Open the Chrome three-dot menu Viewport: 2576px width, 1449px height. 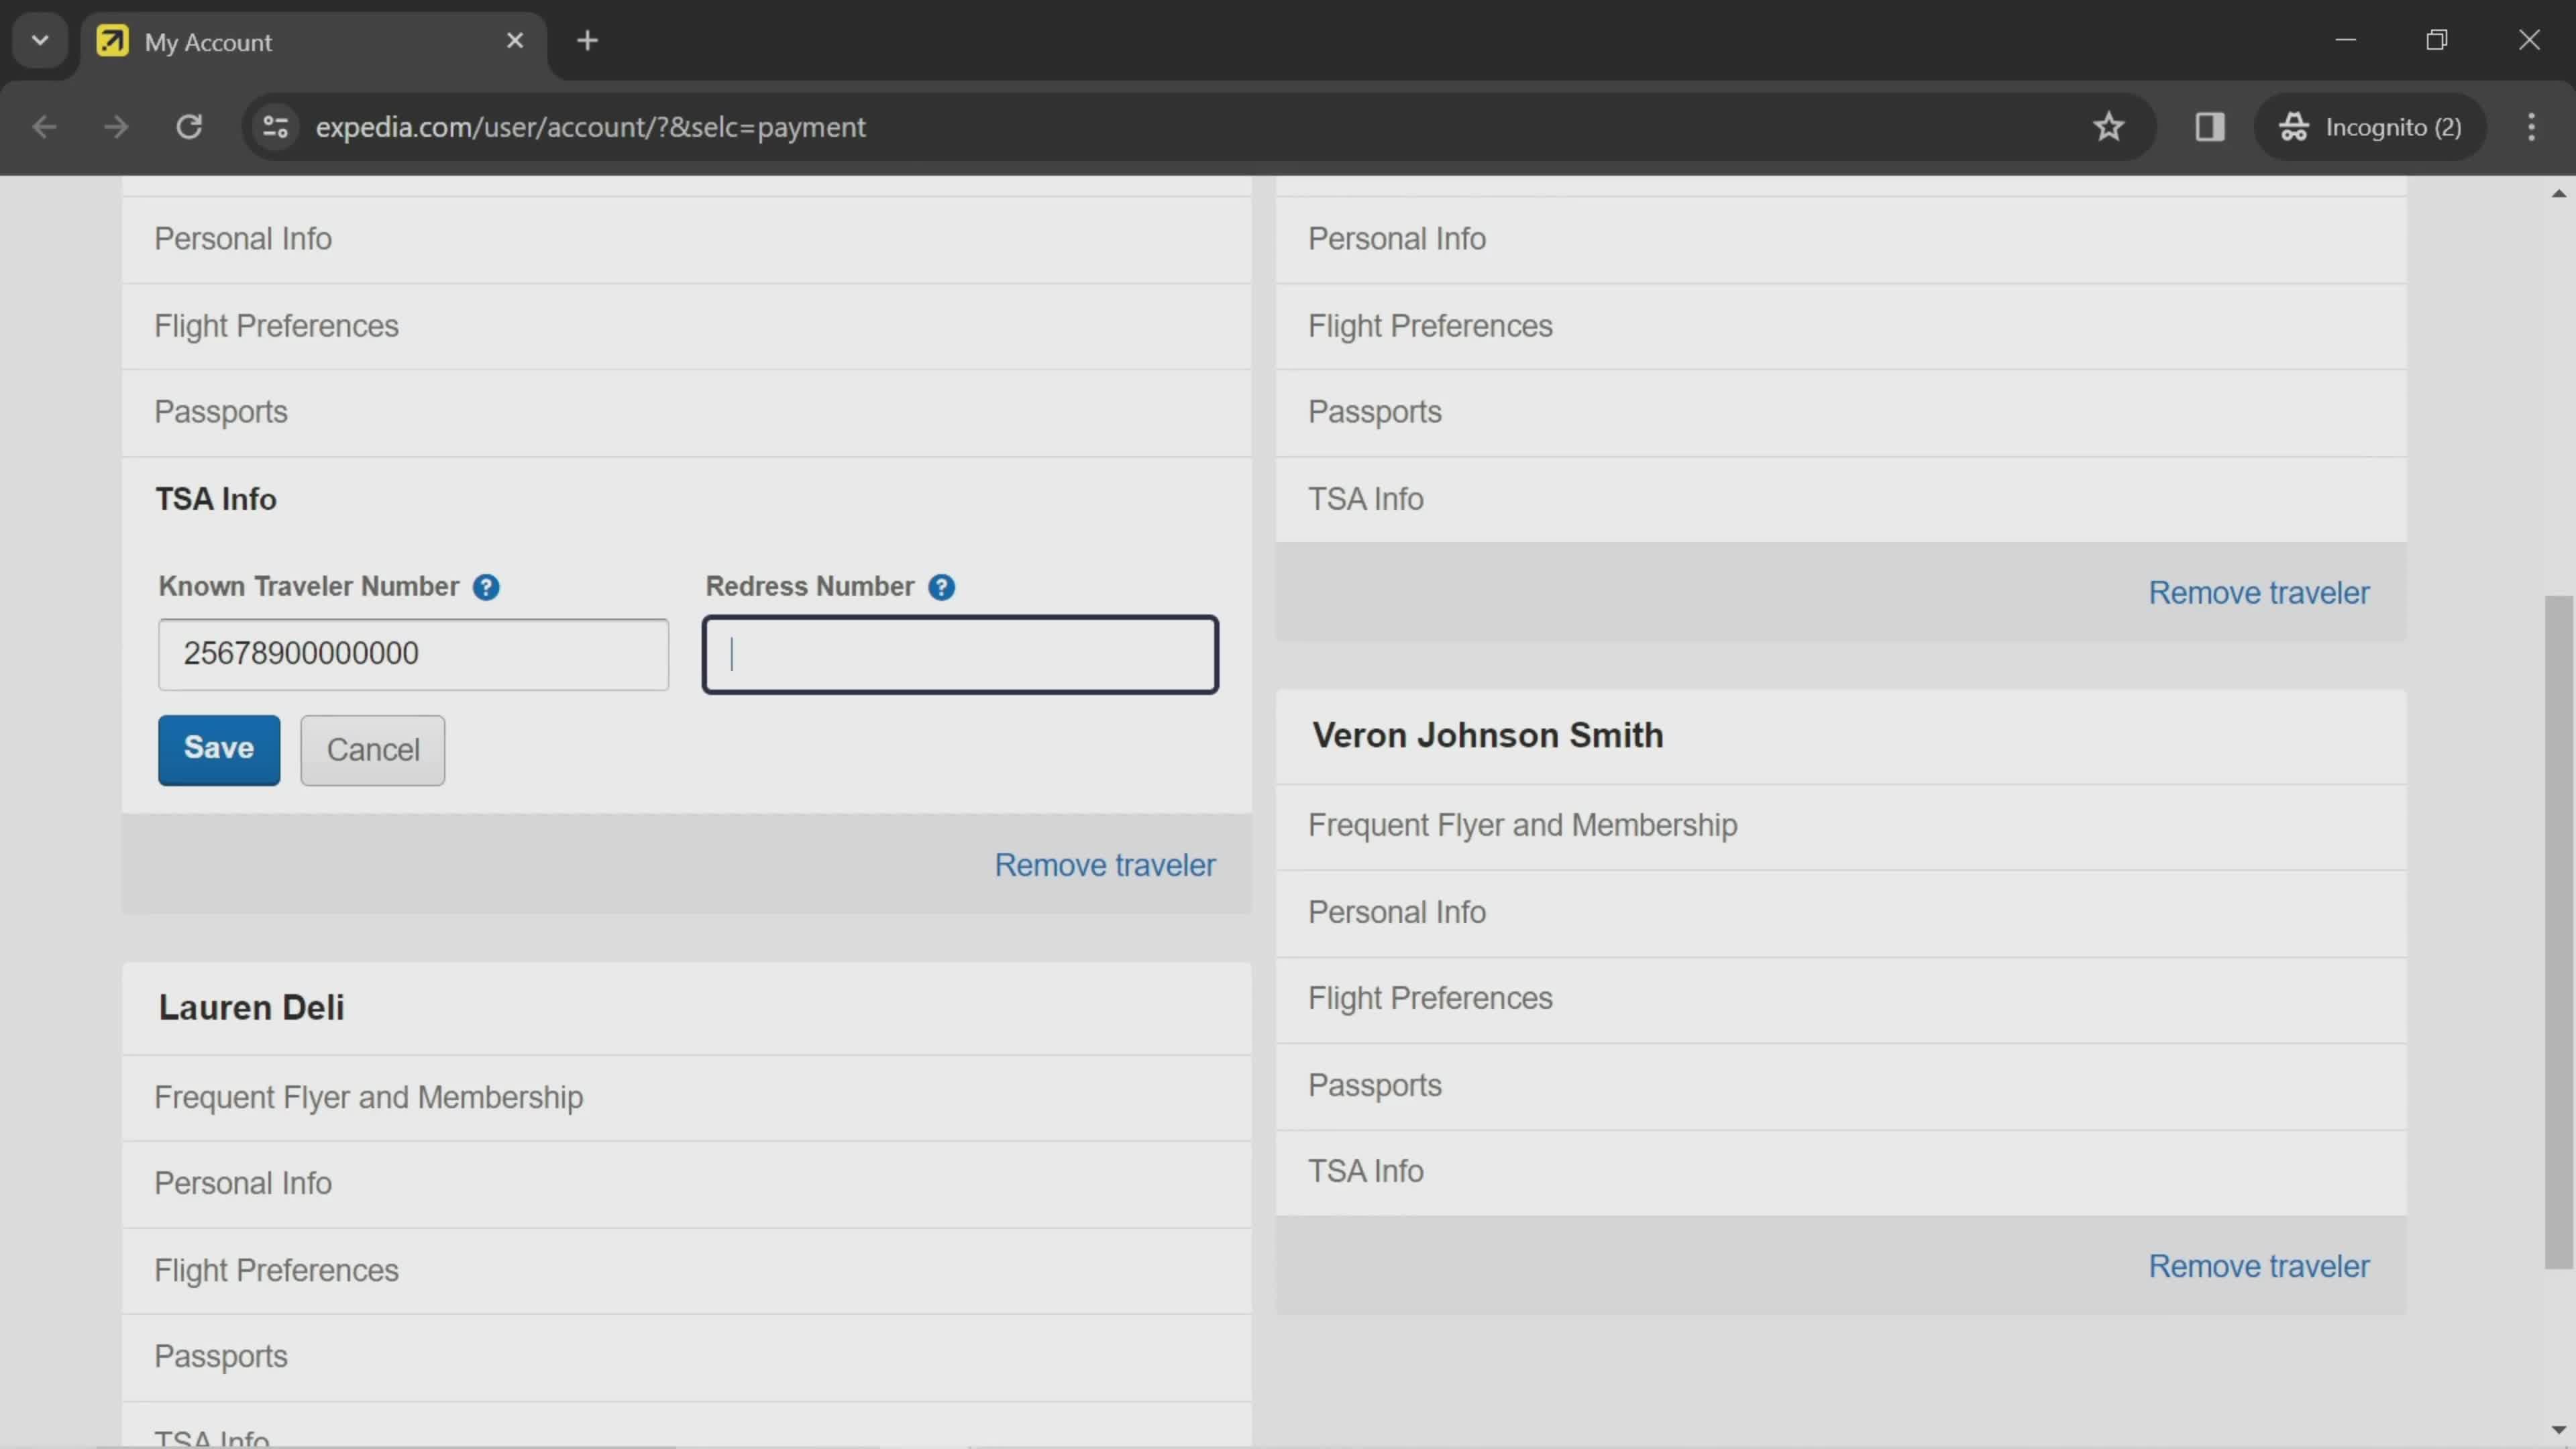click(2531, 127)
